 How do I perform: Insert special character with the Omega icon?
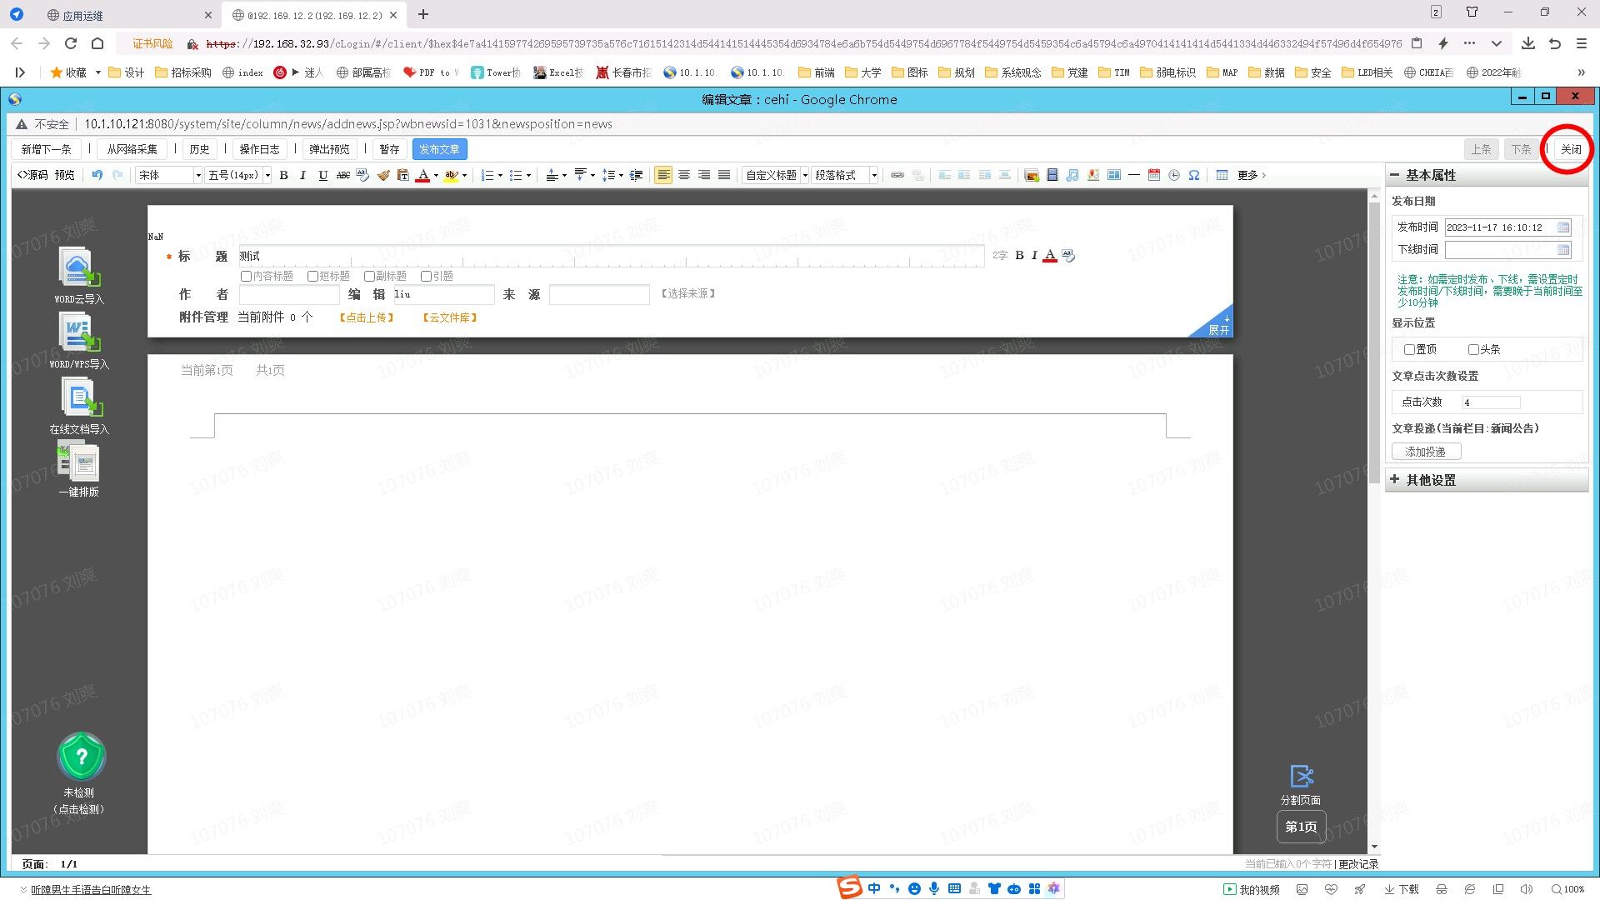tap(1194, 175)
